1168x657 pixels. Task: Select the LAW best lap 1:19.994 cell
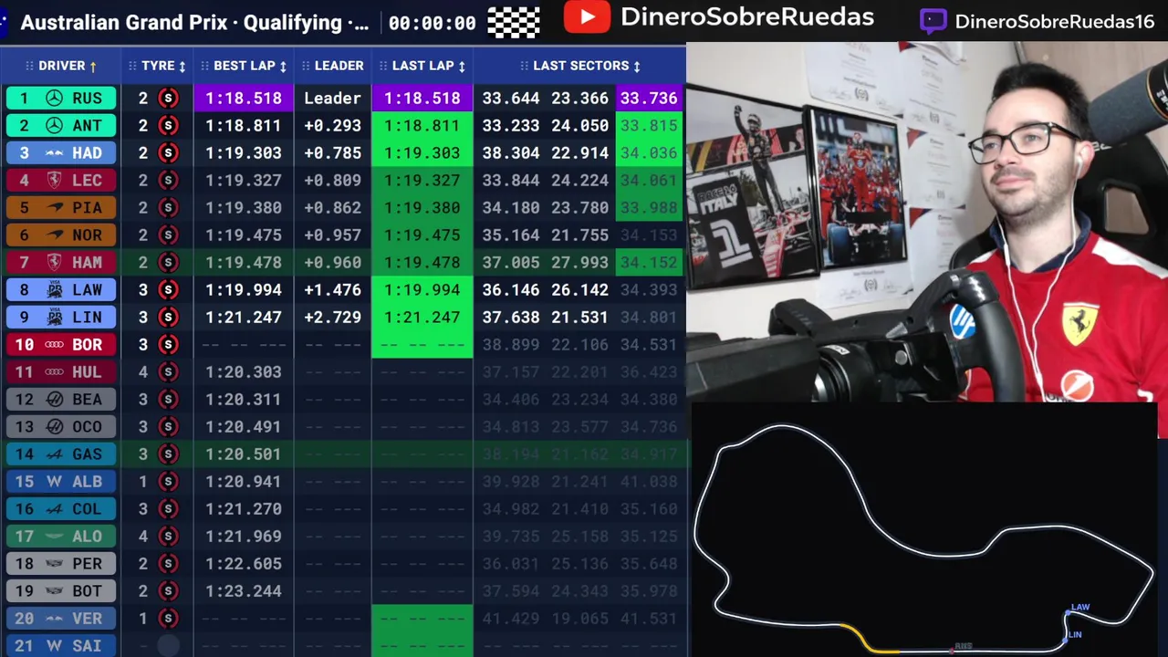pos(244,289)
